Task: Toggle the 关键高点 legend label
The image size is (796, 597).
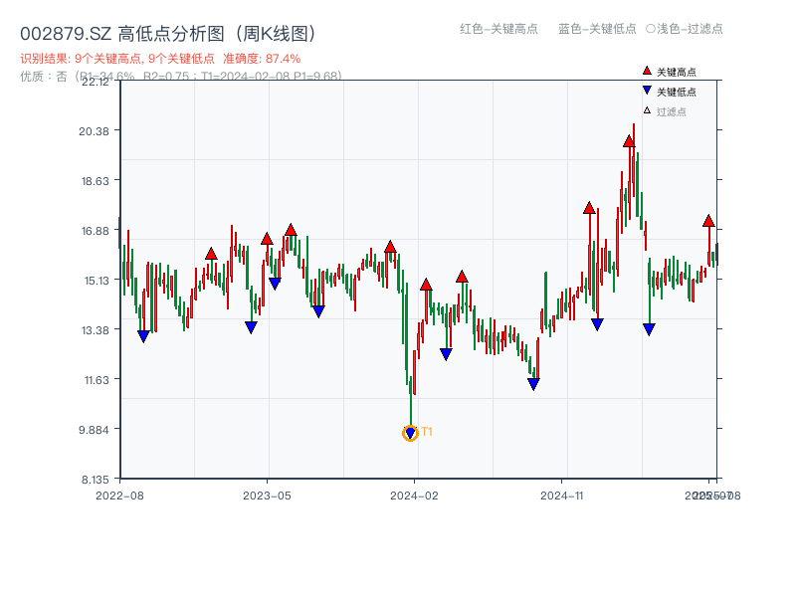Action: (x=677, y=72)
